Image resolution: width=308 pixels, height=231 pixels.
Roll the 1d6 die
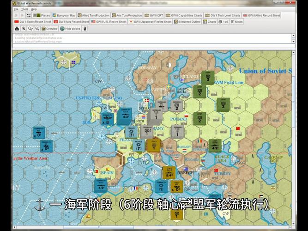point(223,22)
